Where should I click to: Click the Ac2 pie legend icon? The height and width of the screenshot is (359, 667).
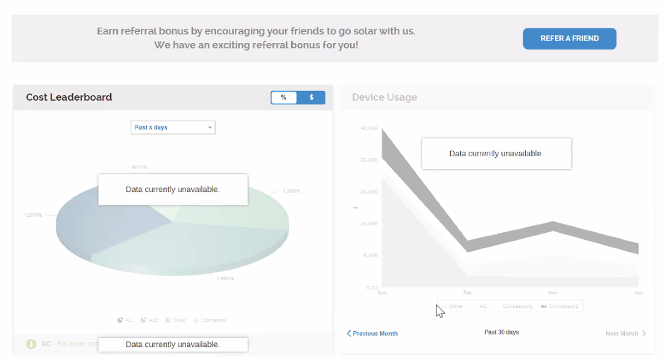[x=143, y=320]
